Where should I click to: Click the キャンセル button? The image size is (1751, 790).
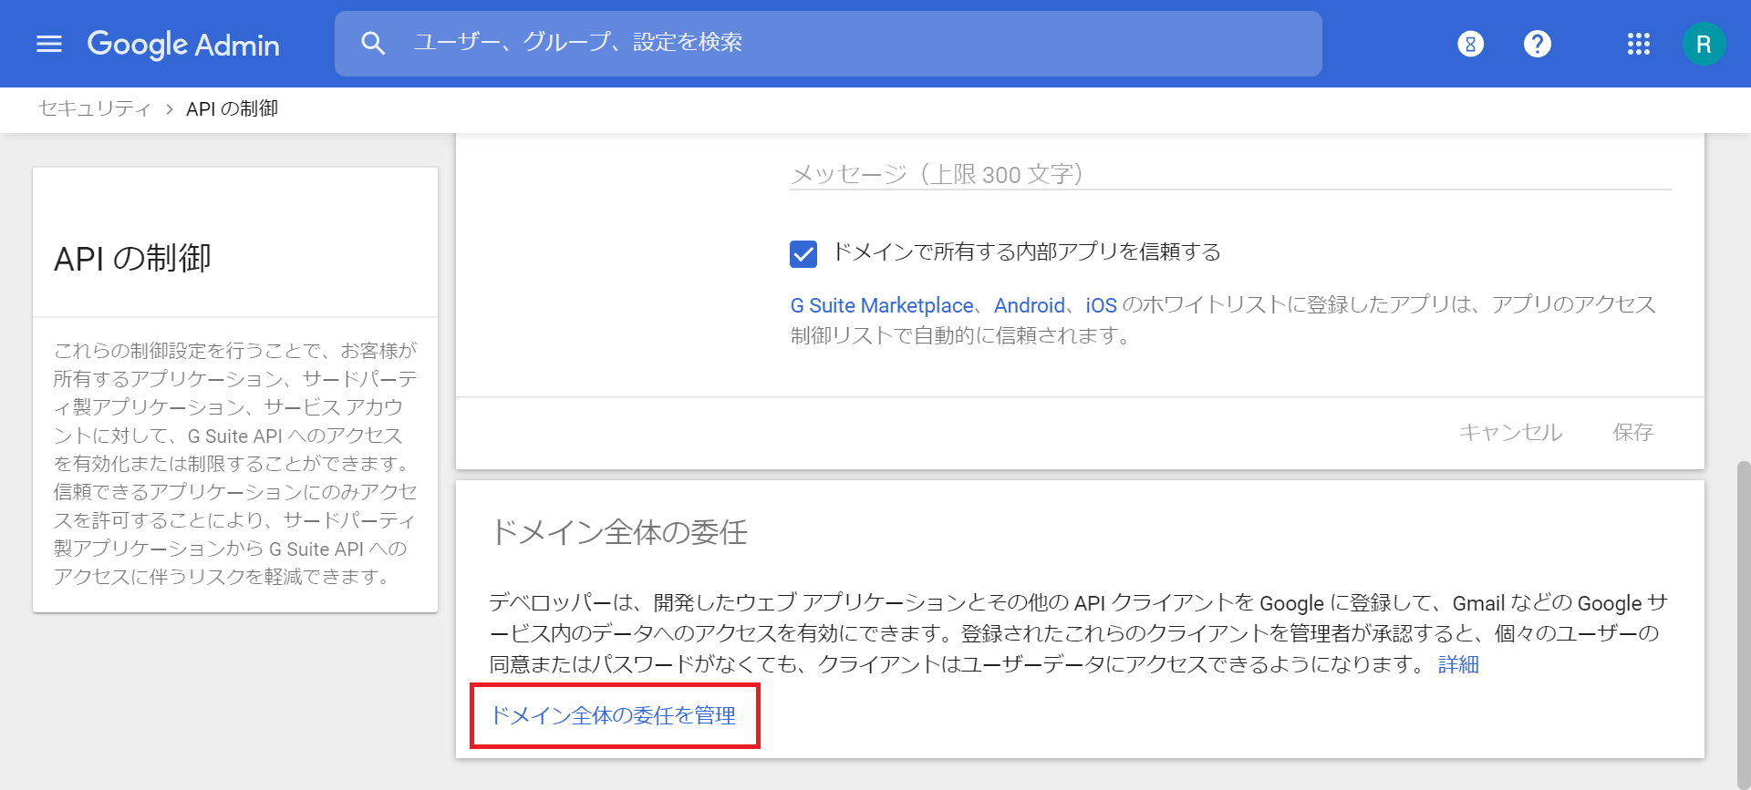tap(1511, 432)
